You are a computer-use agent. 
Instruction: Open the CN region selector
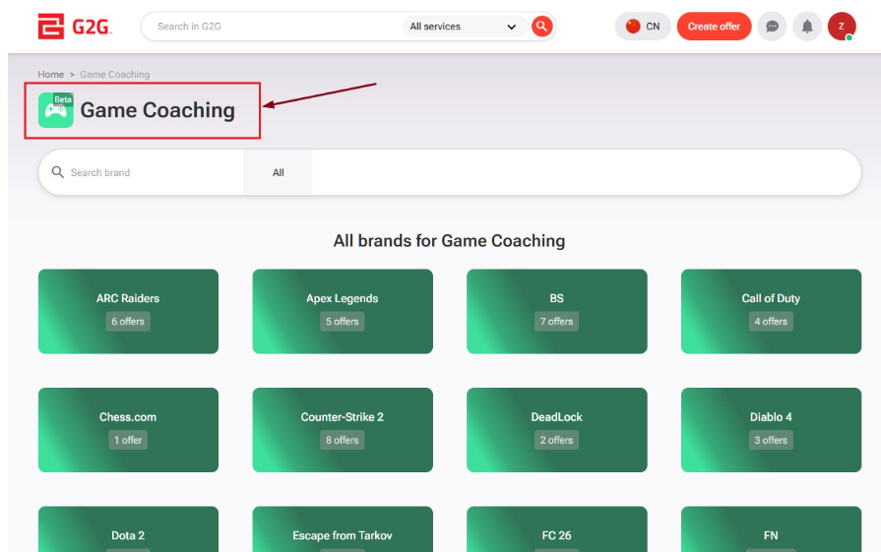pos(643,27)
